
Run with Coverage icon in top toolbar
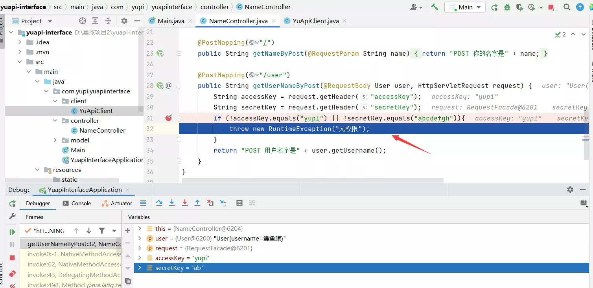pos(519,7)
